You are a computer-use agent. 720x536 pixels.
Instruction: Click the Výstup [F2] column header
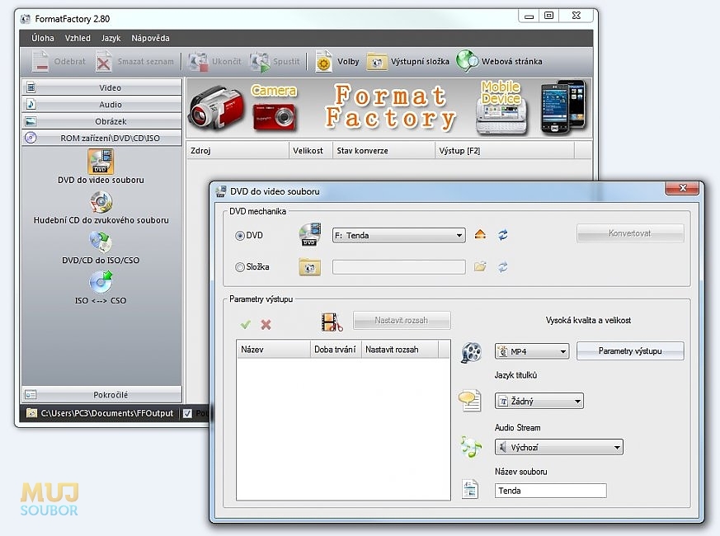504,150
